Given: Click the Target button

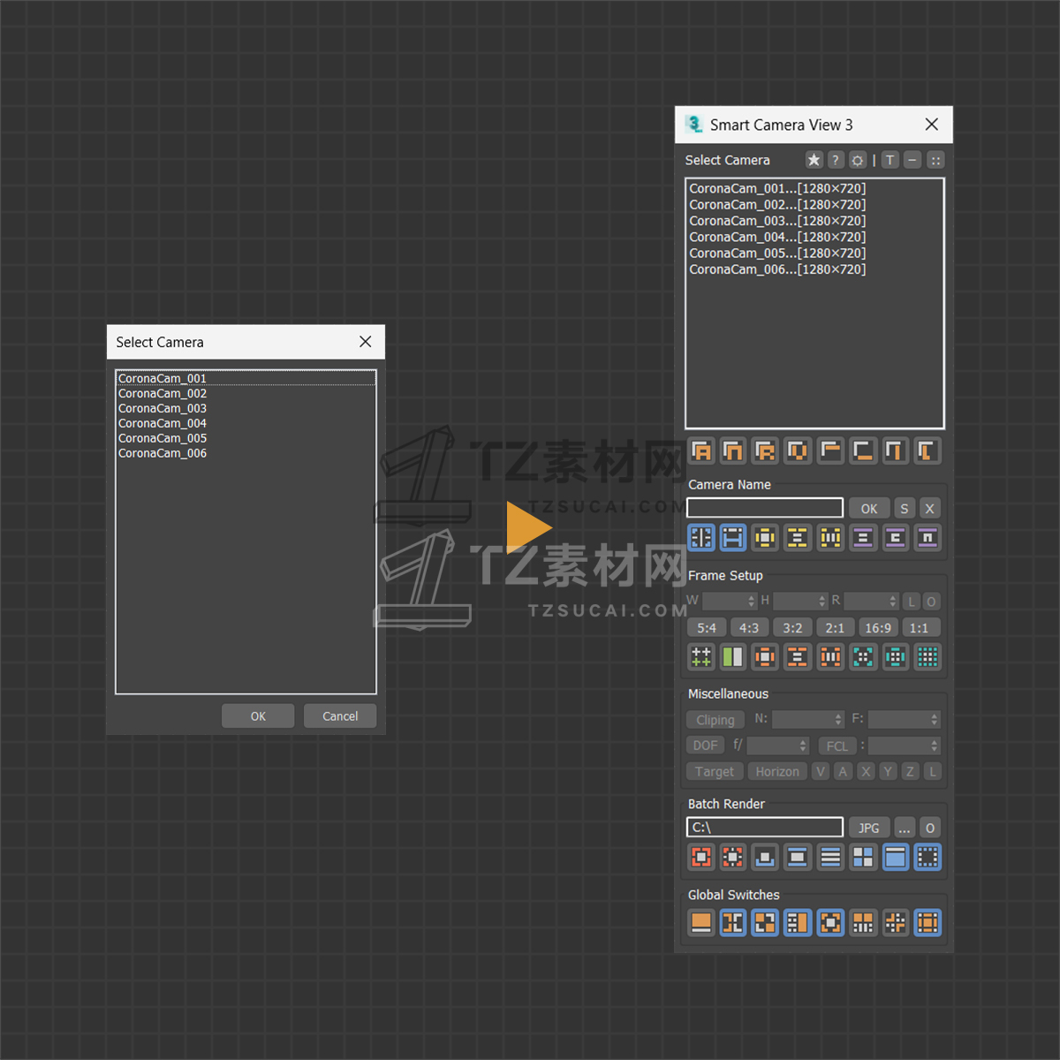Looking at the screenshot, I should click(x=715, y=771).
